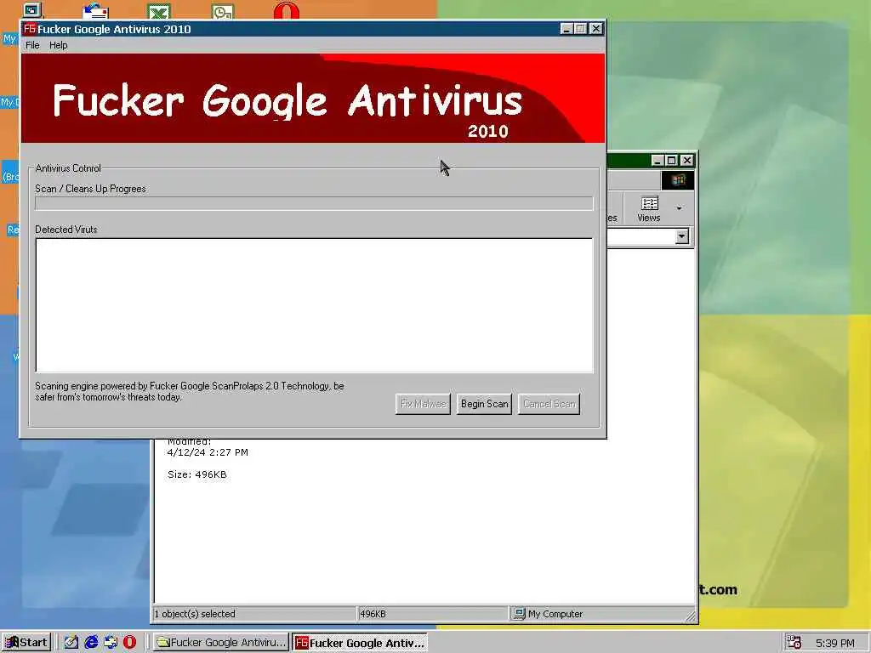The image size is (871, 653).
Task: Select the Outlook Express mail desktop icon
Action: (95, 10)
